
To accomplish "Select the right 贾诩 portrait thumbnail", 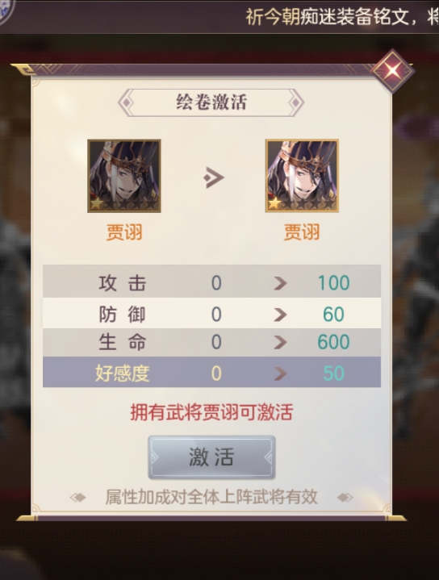I will click(x=302, y=176).
